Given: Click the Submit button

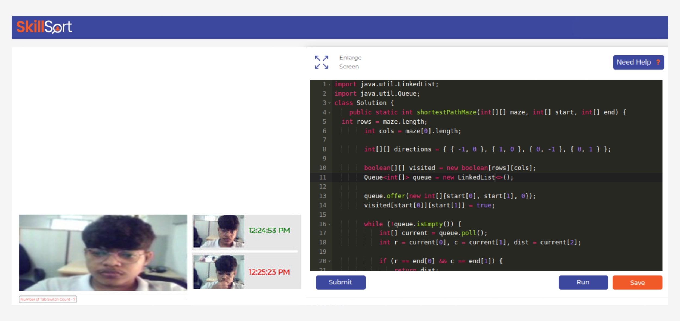Looking at the screenshot, I should (x=341, y=282).
